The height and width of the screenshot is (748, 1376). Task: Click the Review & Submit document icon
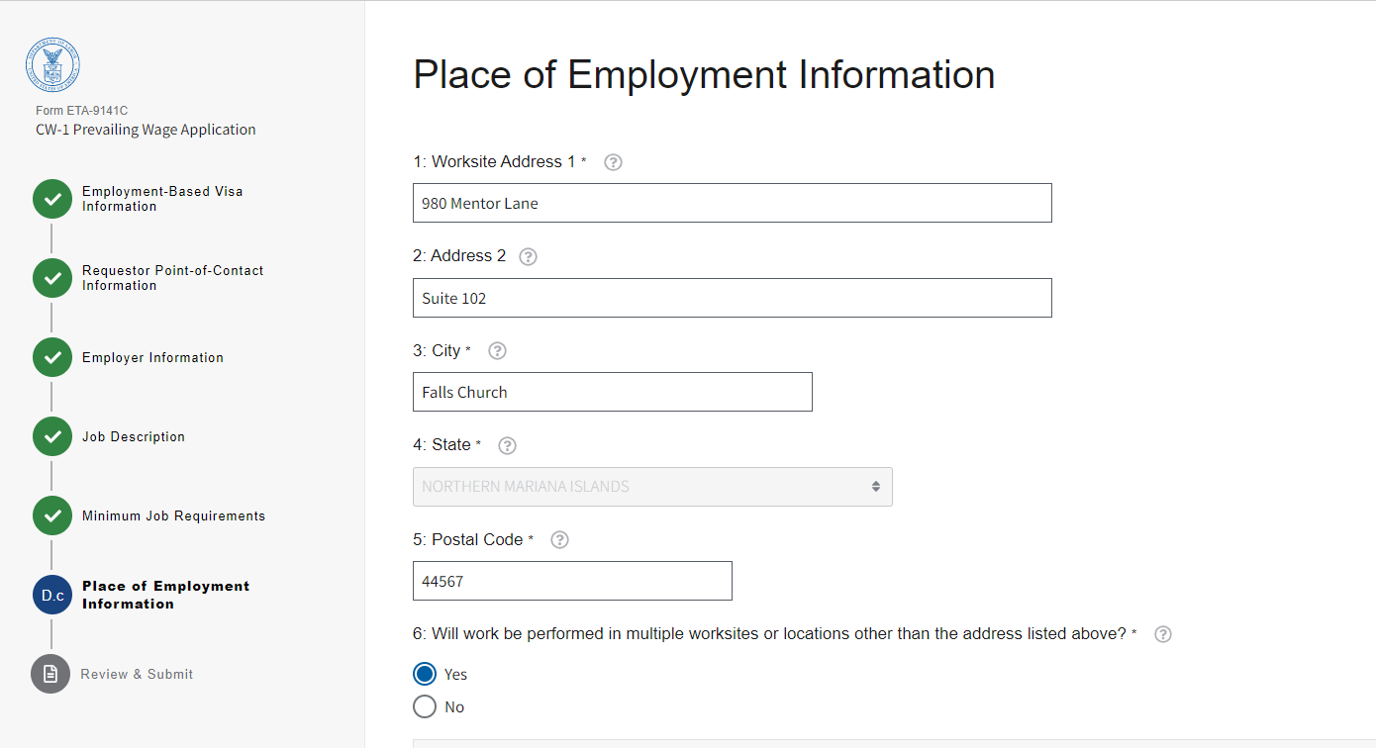point(50,674)
